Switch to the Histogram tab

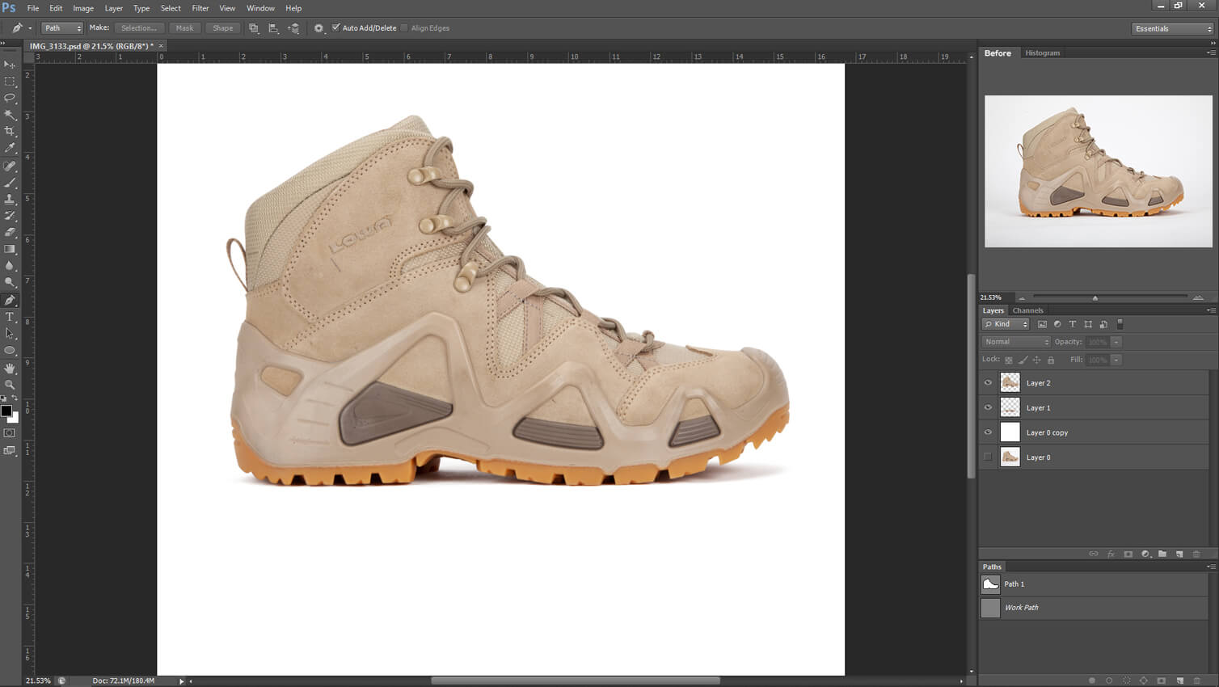click(1042, 53)
